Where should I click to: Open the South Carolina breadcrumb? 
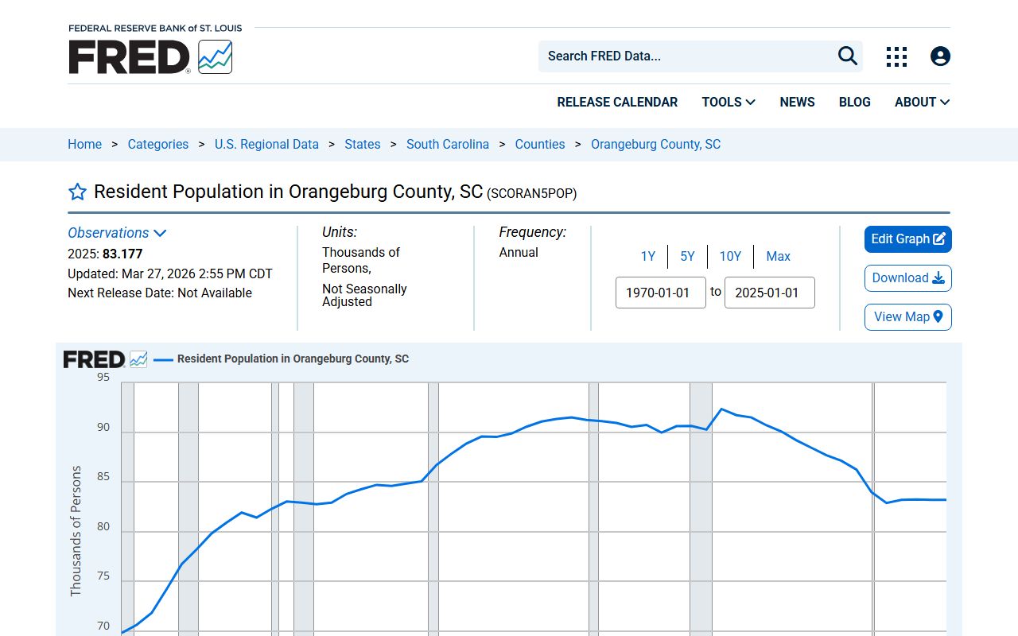[448, 144]
